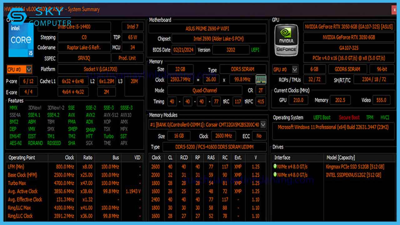Click the XMP label in the 2600 row
The height and width of the screenshot is (225, 400).
click(237, 167)
